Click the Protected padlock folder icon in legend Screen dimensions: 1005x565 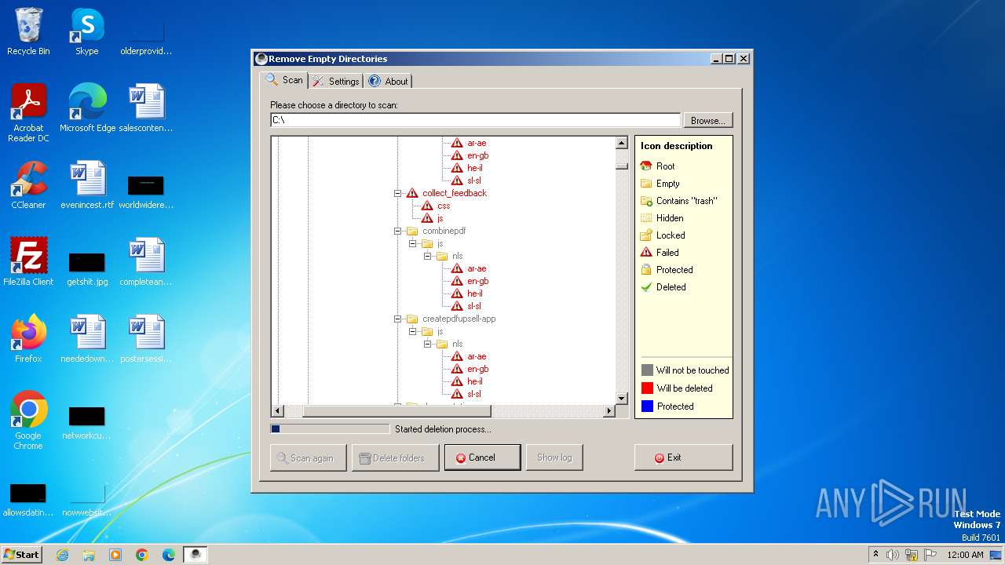pyautogui.click(x=646, y=269)
